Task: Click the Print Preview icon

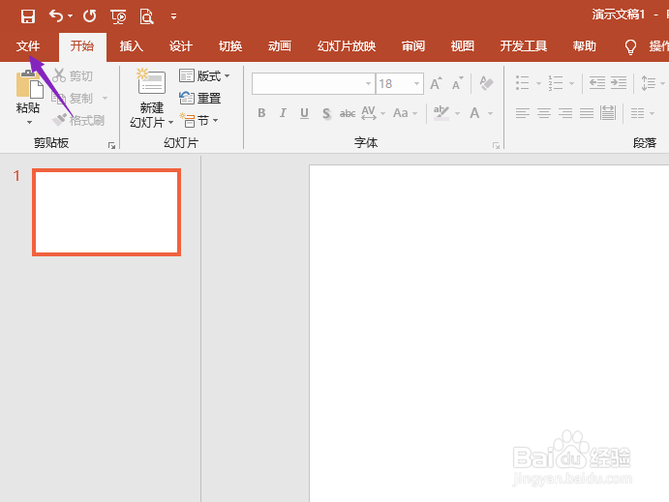Action: [x=146, y=16]
